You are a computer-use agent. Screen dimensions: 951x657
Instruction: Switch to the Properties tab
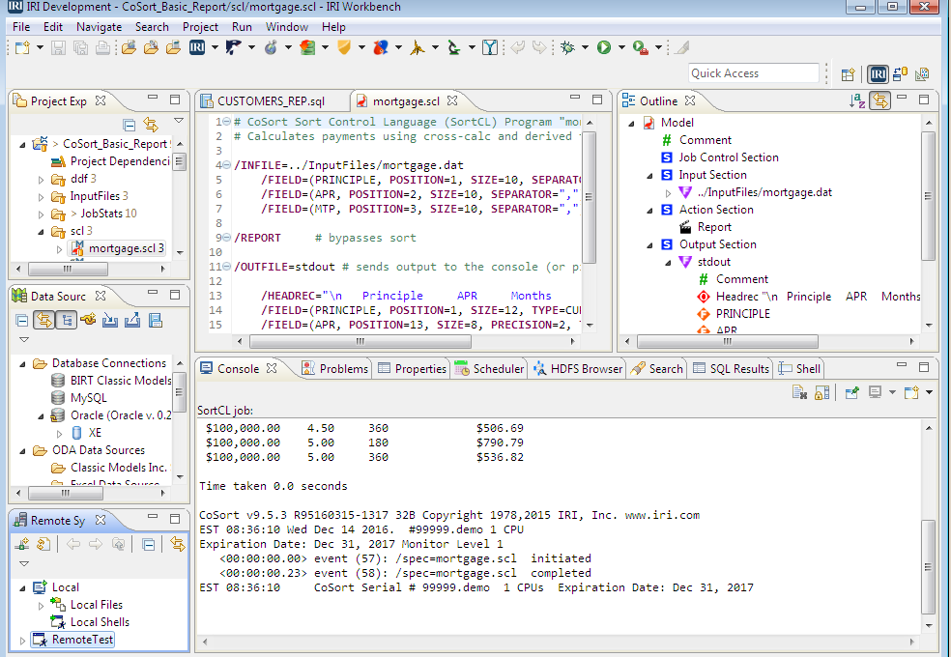(412, 368)
